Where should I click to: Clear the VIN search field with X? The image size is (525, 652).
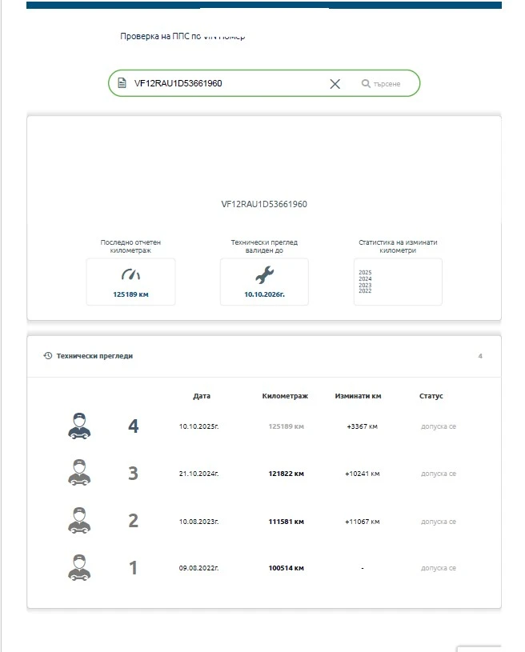point(335,84)
